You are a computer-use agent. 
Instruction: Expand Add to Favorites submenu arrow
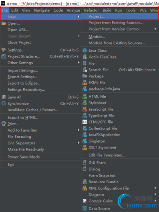pos(78,130)
